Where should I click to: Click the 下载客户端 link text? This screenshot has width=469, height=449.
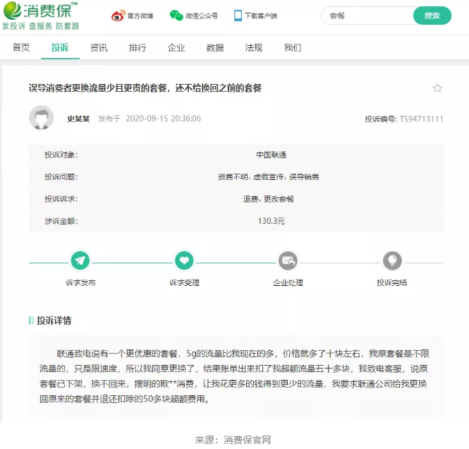tap(261, 16)
